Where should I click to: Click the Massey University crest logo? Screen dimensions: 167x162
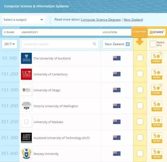click(x=26, y=154)
